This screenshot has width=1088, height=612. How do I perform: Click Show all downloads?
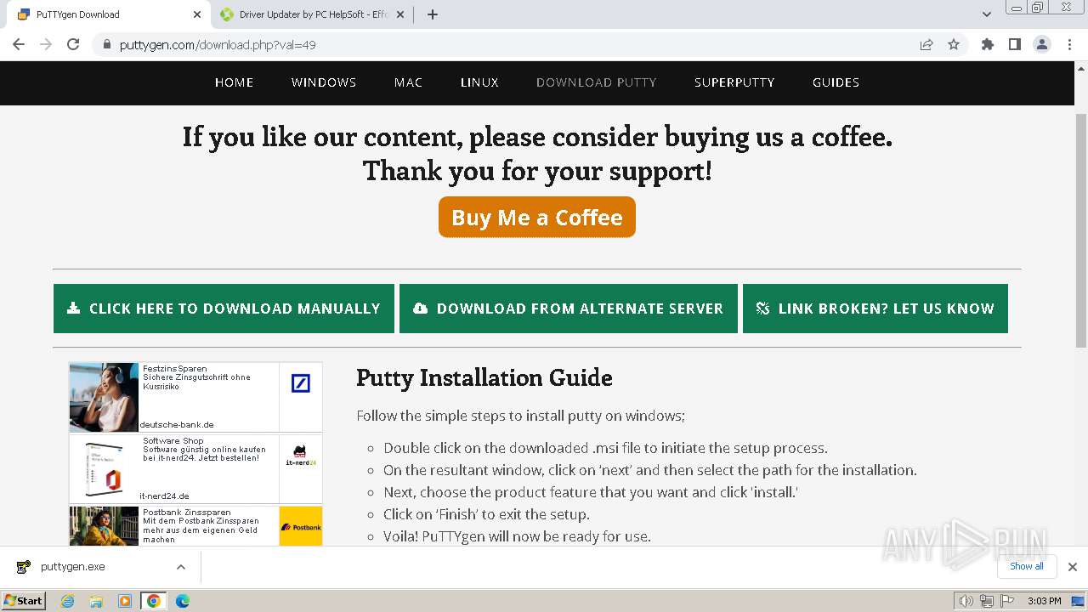point(1027,566)
